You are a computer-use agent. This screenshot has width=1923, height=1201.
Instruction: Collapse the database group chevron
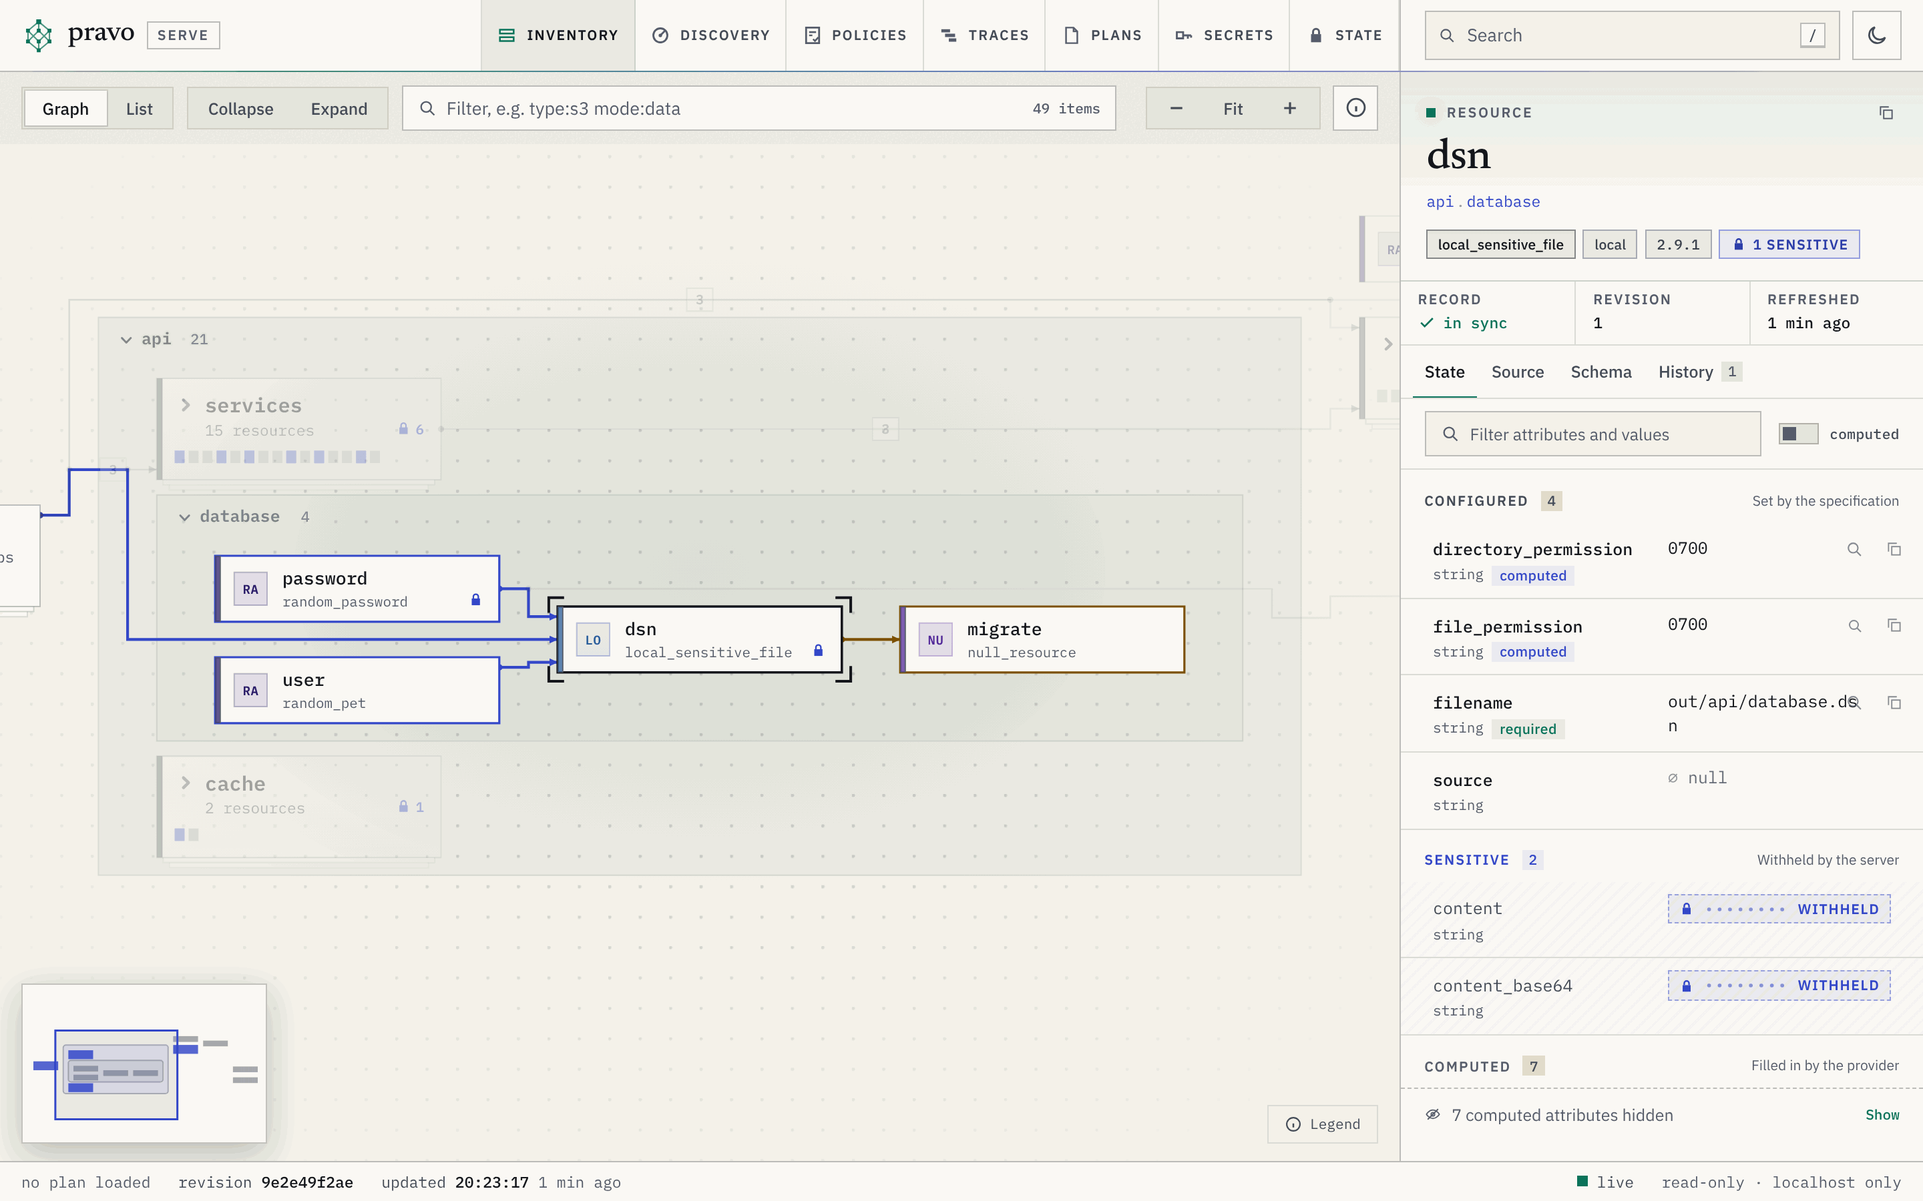[184, 517]
